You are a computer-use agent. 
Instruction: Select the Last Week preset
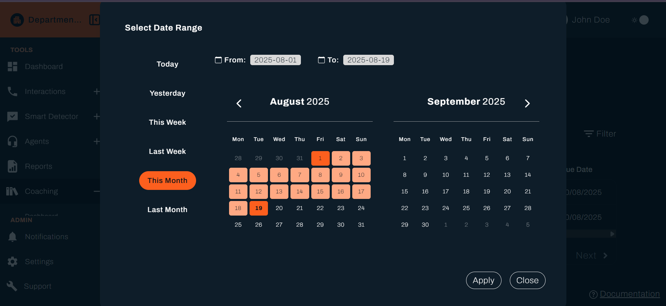tap(167, 151)
